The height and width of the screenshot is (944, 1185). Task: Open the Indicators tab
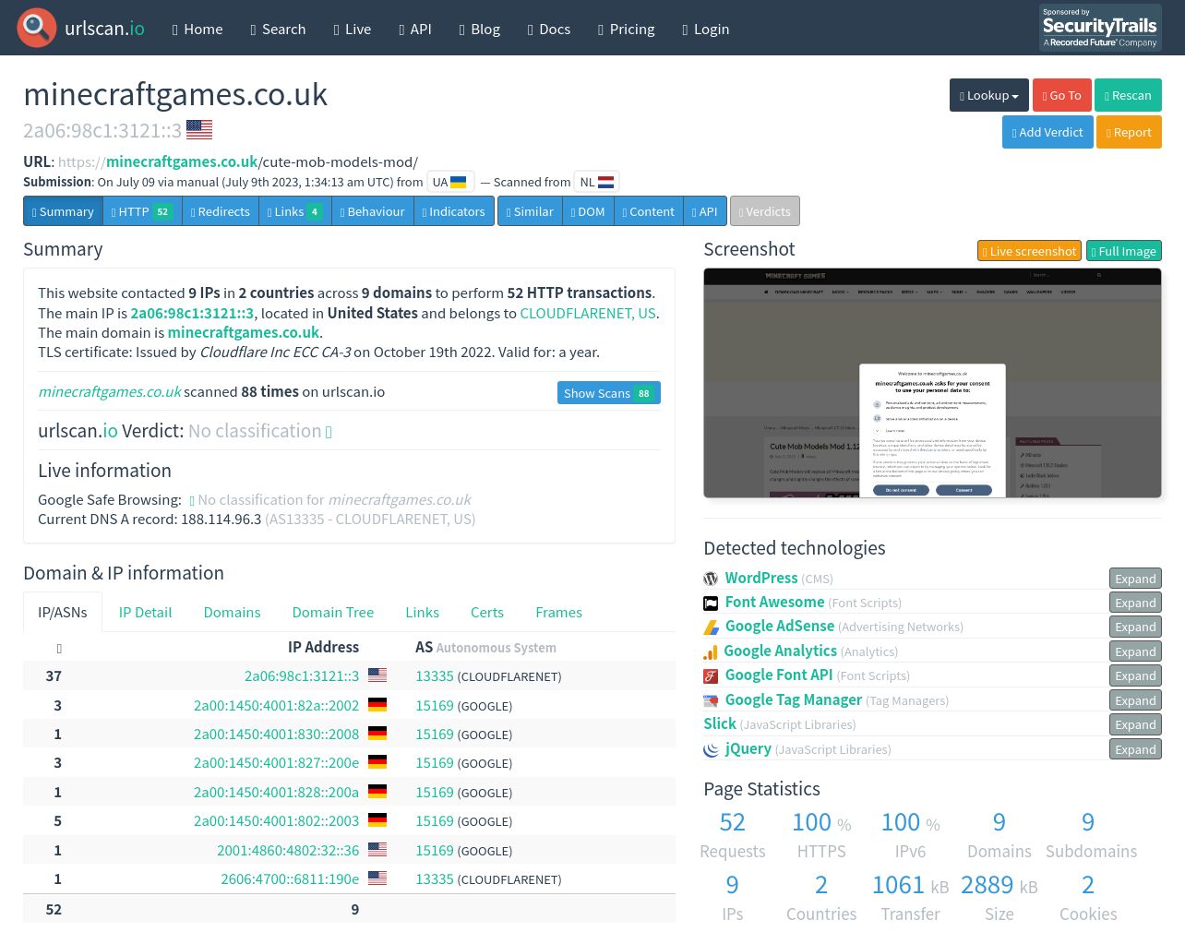[453, 211]
